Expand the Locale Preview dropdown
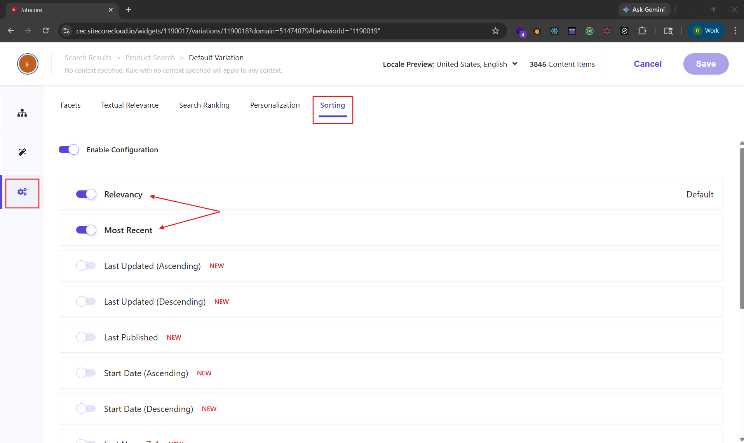The width and height of the screenshot is (744, 443). (x=514, y=64)
